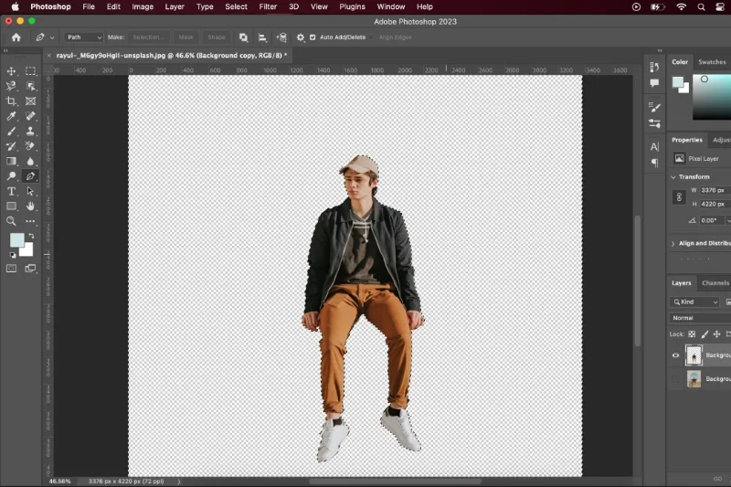The height and width of the screenshot is (487, 731).
Task: Open Path alignment icon in options bar
Action: point(262,37)
